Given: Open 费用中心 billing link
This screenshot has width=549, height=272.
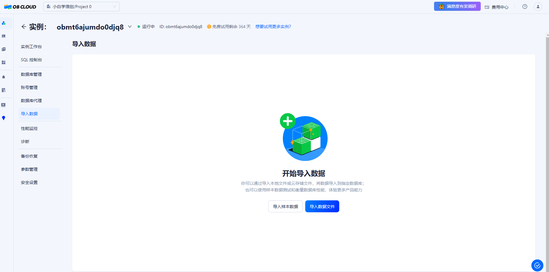Looking at the screenshot, I should coord(497,7).
